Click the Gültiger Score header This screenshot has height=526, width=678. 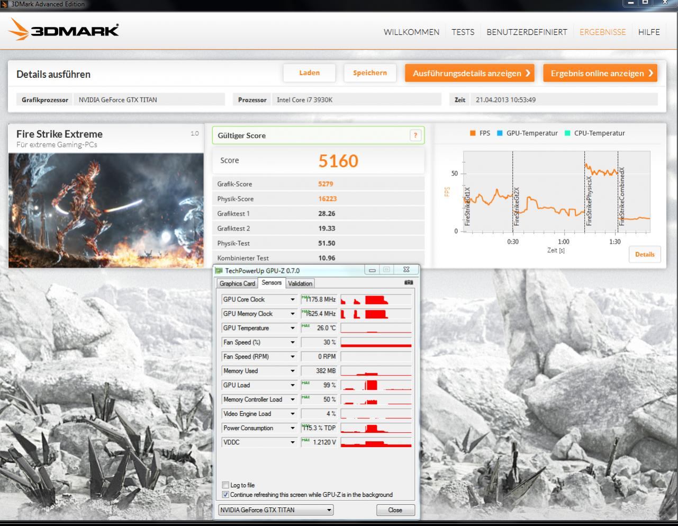tap(318, 136)
